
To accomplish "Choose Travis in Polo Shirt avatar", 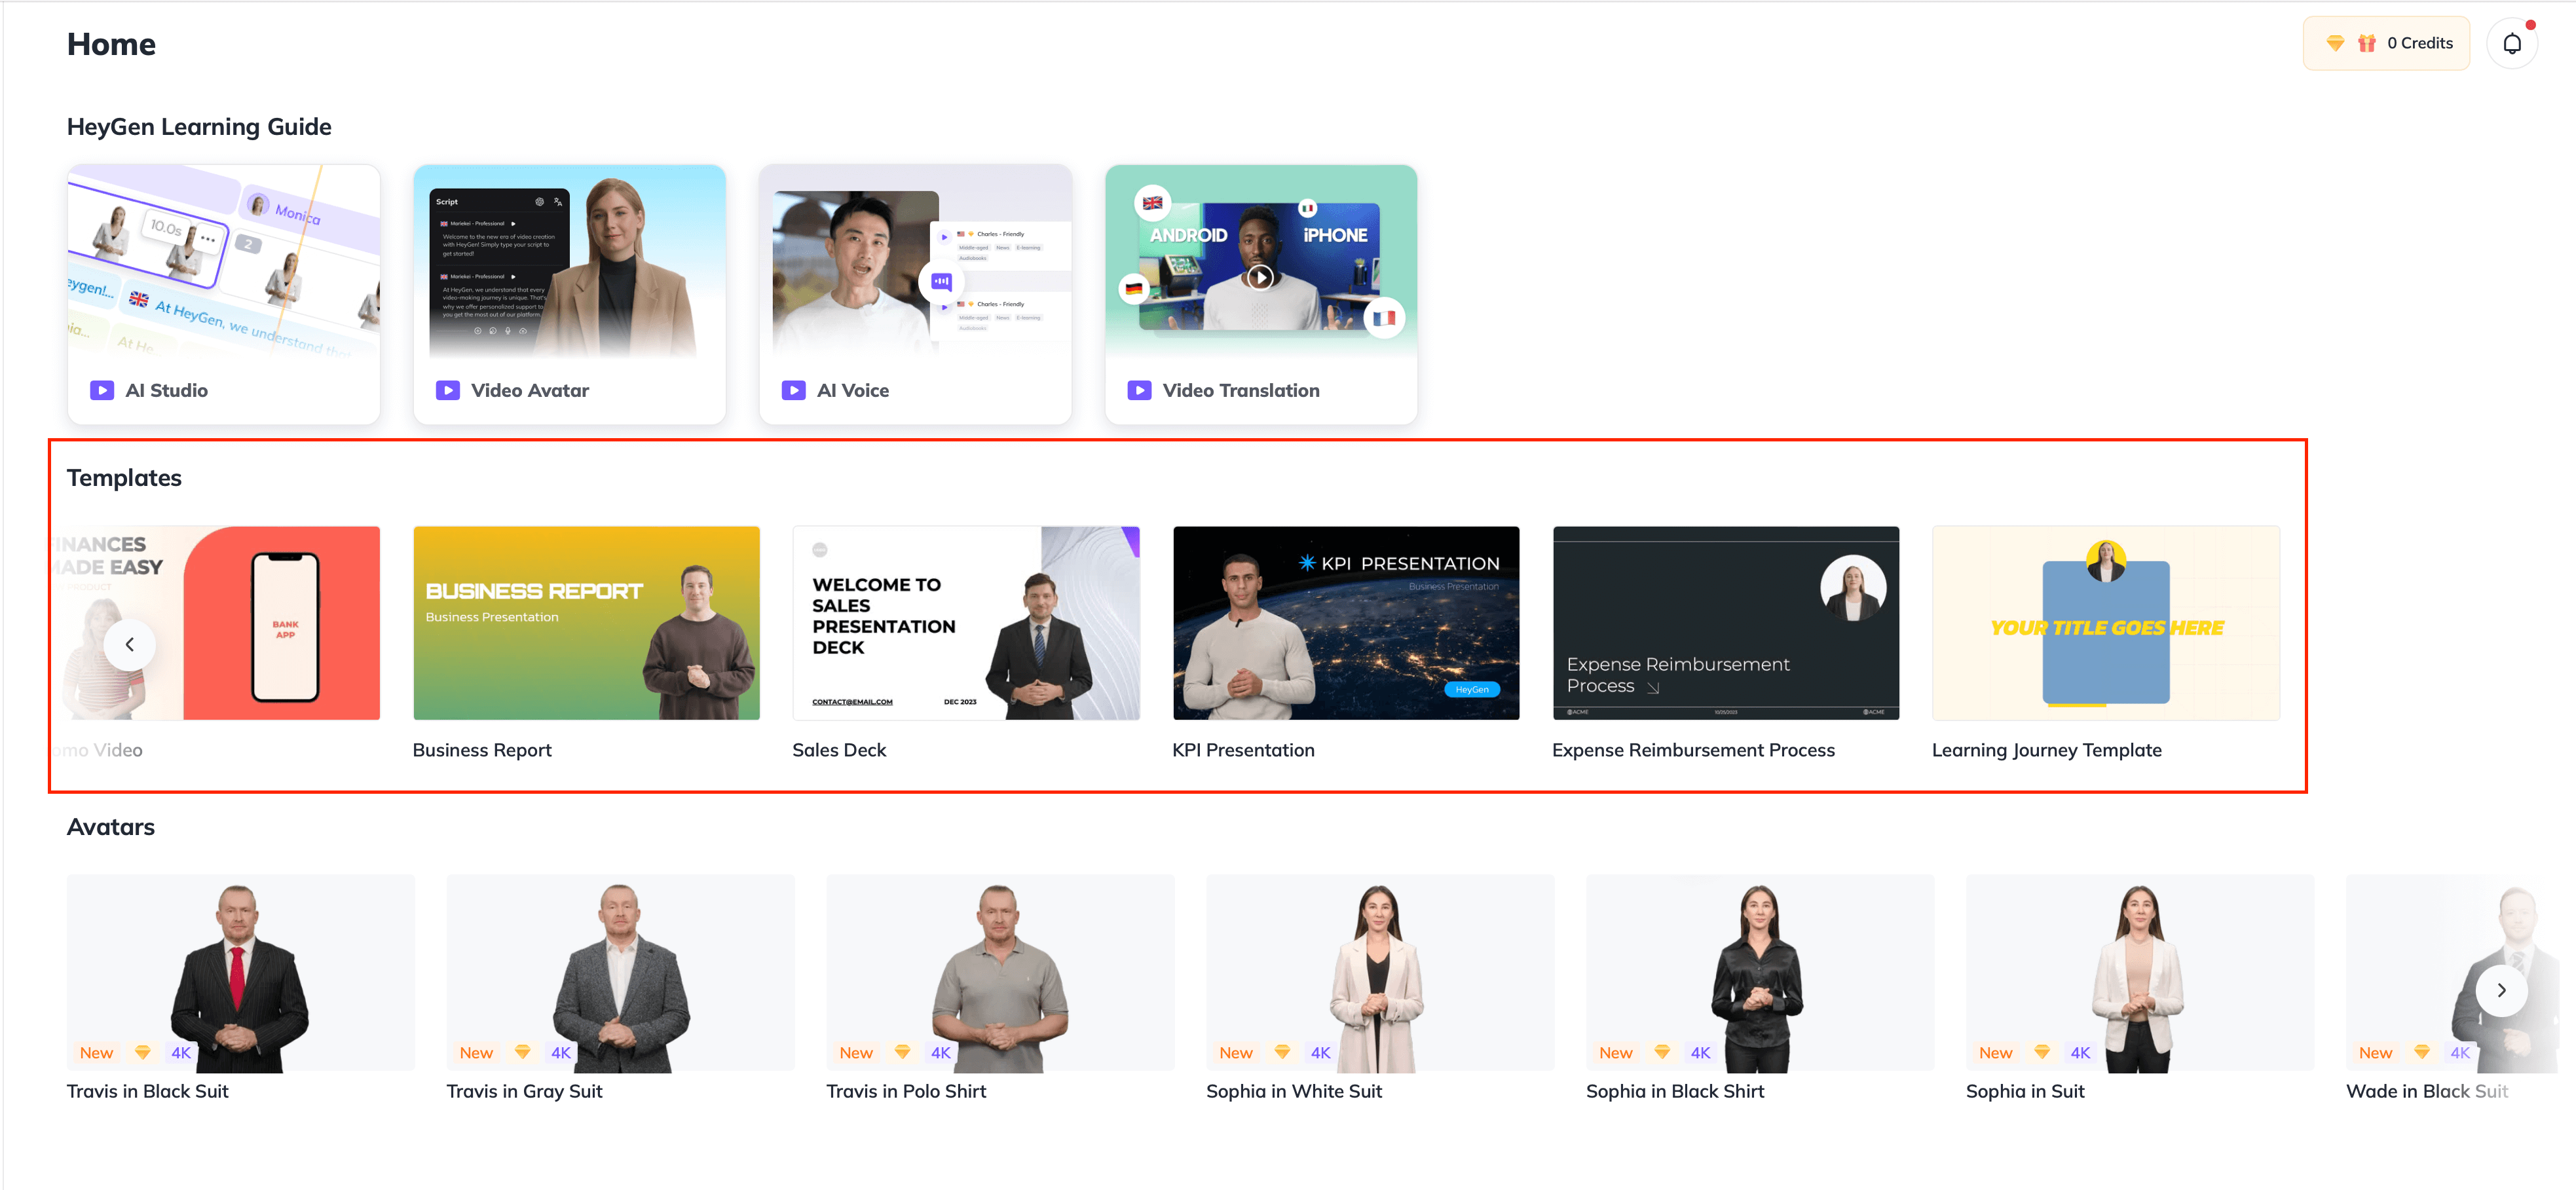I will (1000, 972).
